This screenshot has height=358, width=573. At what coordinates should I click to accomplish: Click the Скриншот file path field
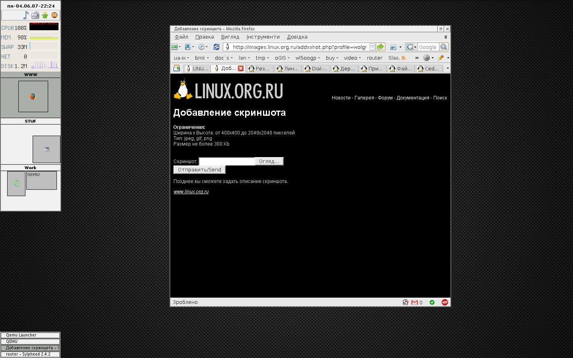pos(226,161)
